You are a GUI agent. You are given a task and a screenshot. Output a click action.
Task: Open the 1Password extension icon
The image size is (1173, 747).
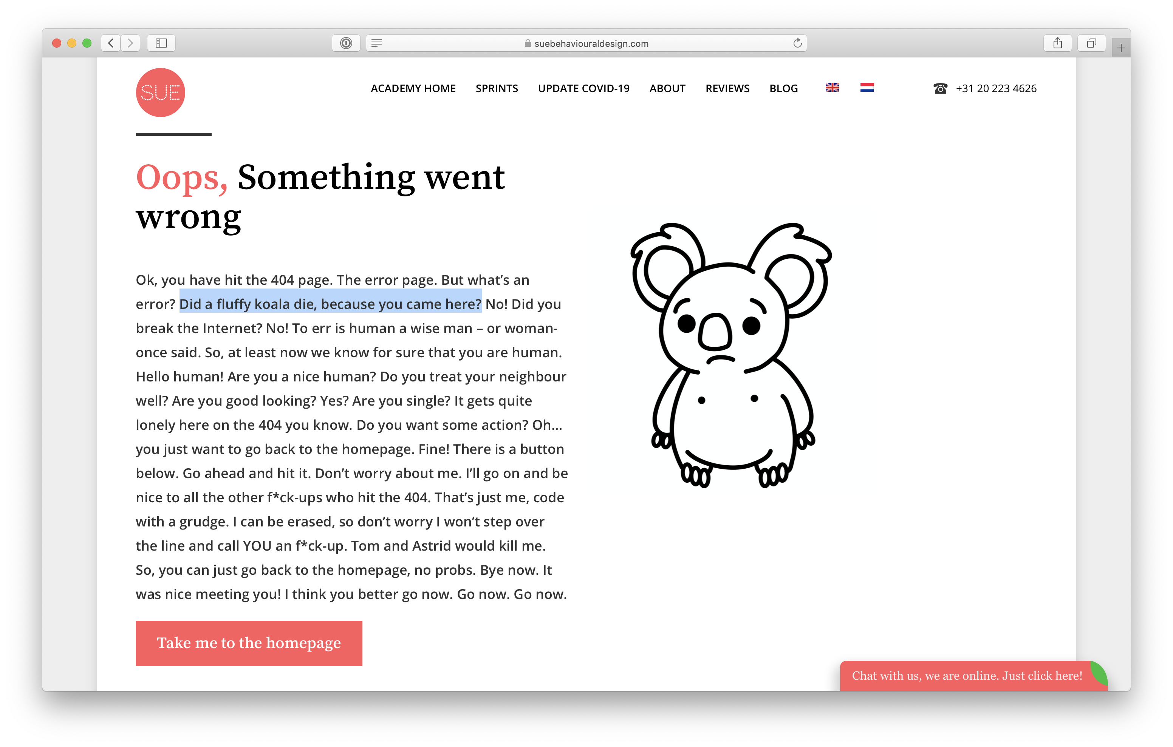(346, 43)
